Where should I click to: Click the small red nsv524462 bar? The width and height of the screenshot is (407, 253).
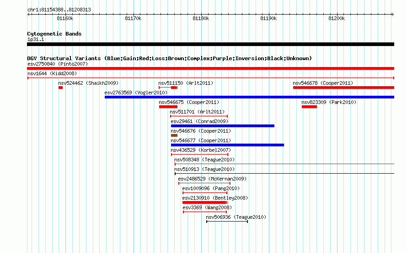coord(60,88)
